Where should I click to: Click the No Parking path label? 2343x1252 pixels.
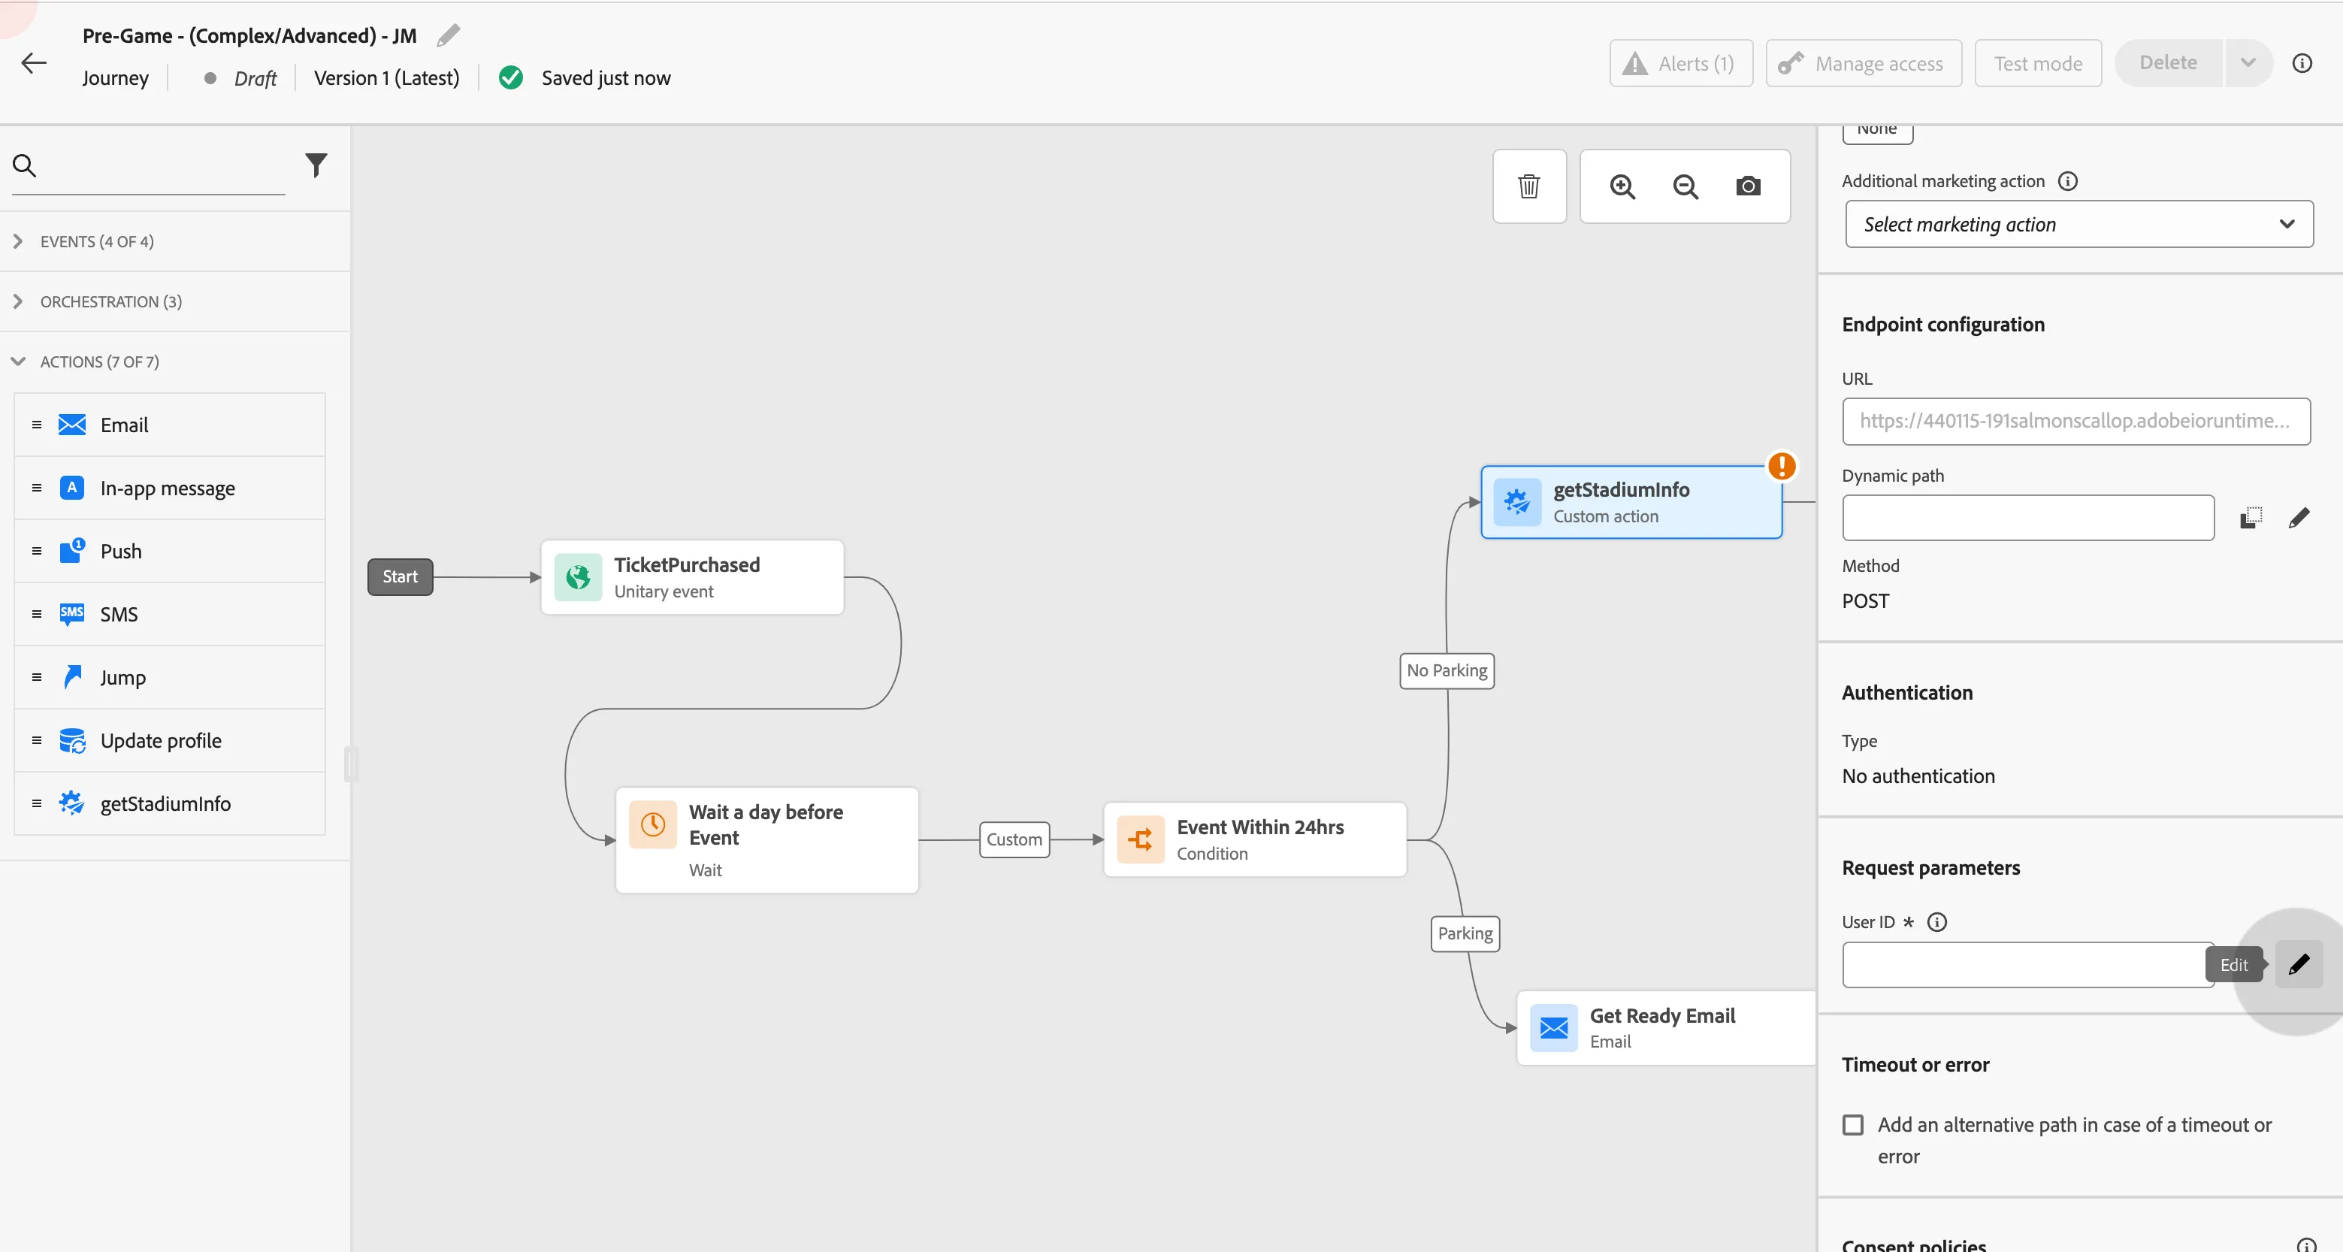pos(1447,670)
